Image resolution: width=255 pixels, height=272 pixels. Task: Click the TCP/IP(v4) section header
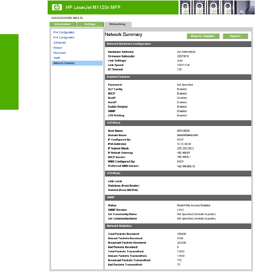178,123
